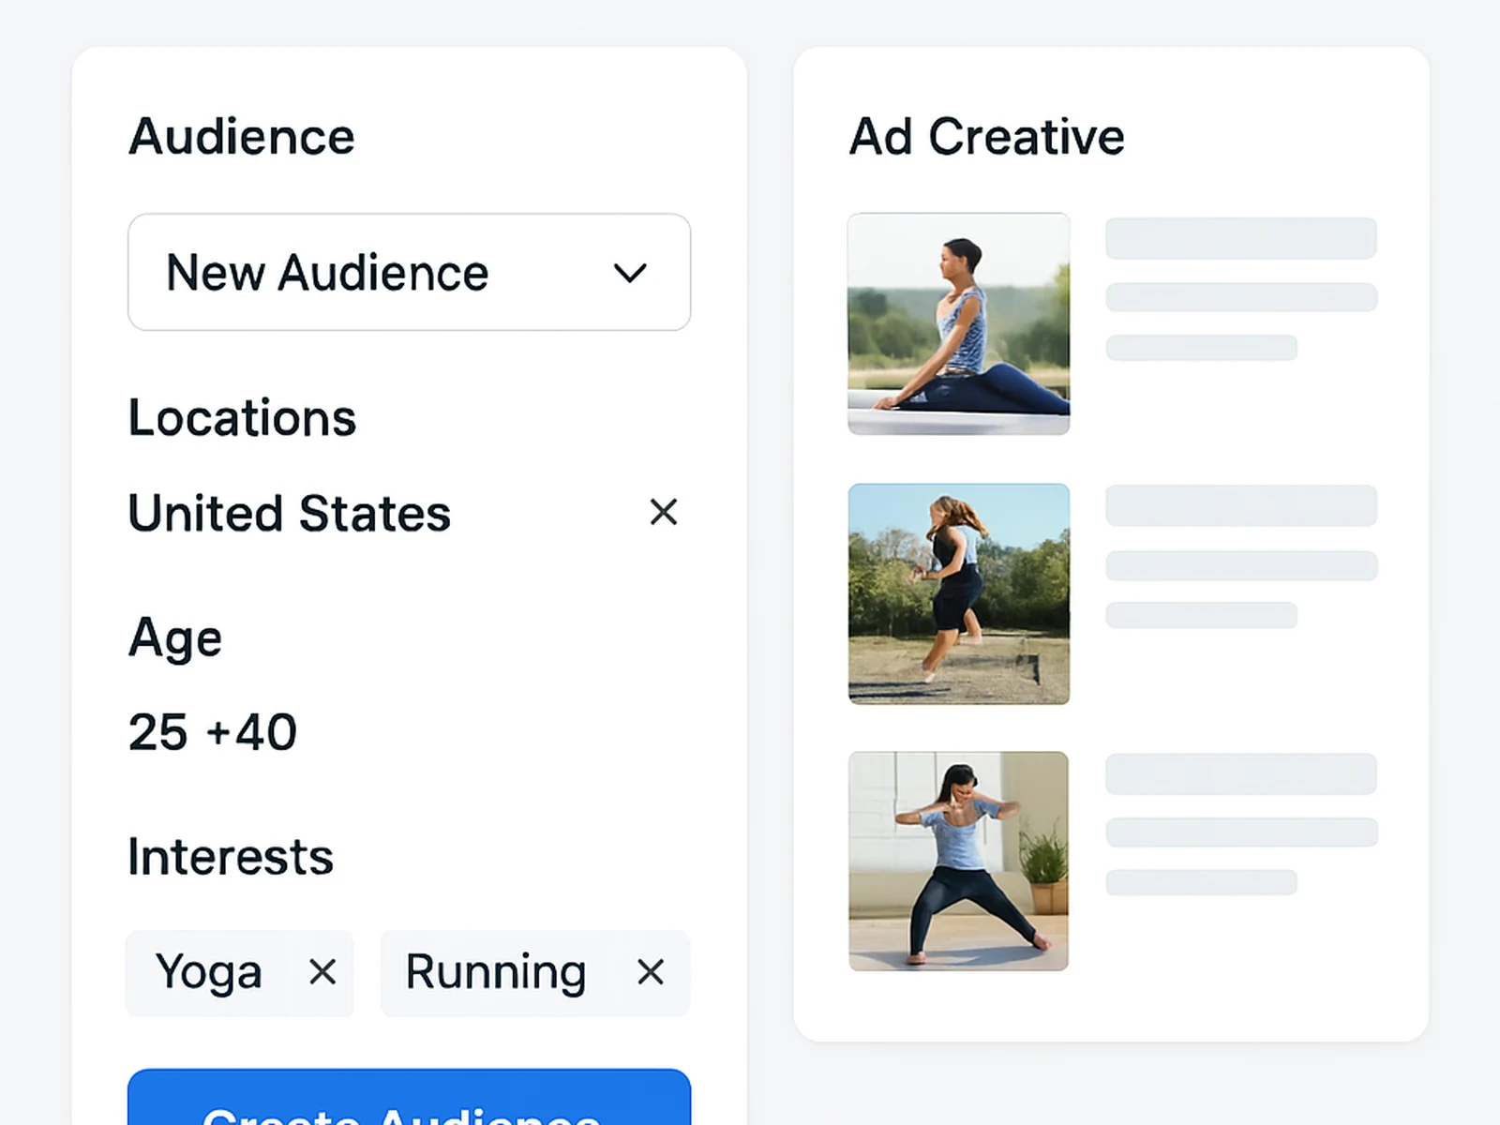The width and height of the screenshot is (1500, 1125).
Task: Select the Running interest chip
Action: coord(494,972)
